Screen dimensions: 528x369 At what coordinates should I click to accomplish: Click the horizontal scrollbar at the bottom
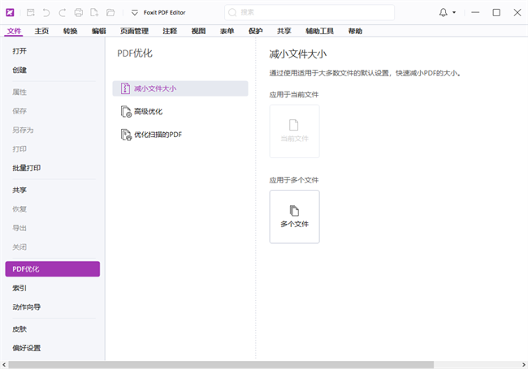coord(244,364)
